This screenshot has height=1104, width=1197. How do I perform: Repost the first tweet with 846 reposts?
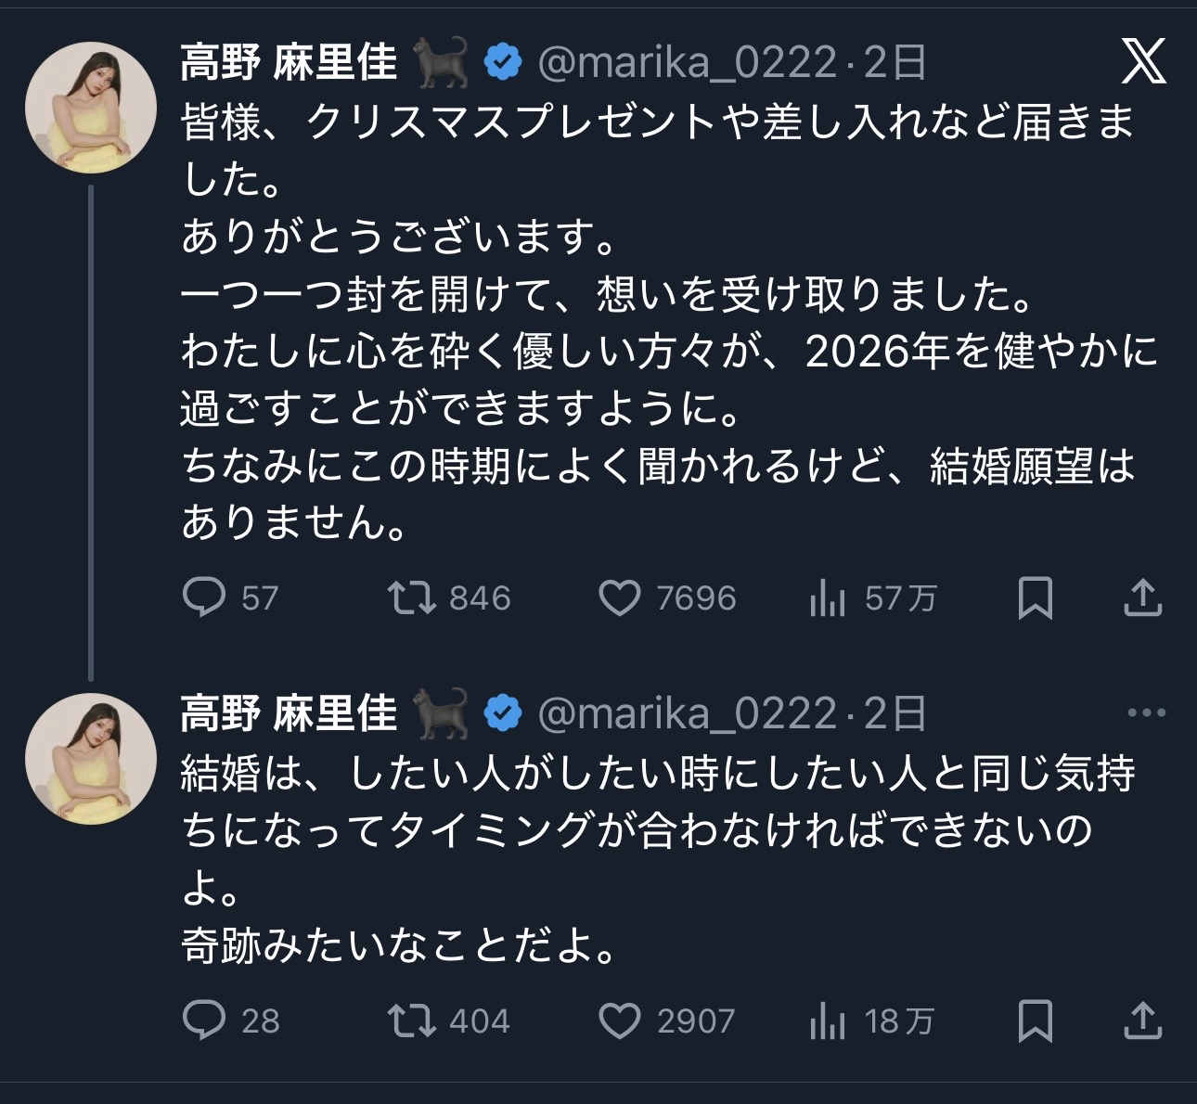click(x=411, y=597)
